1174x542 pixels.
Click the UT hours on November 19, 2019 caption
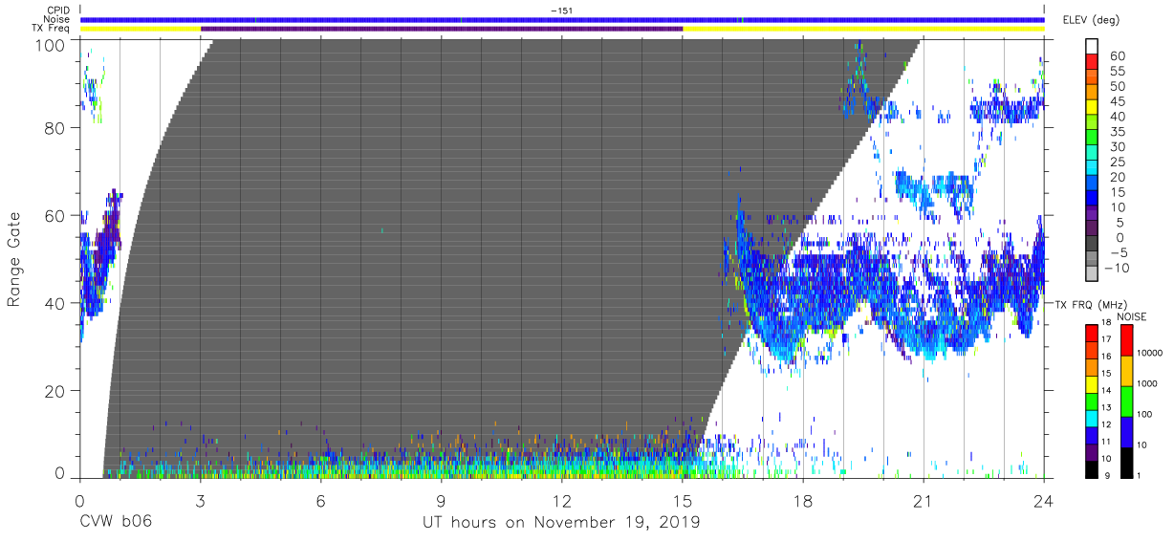point(561,523)
